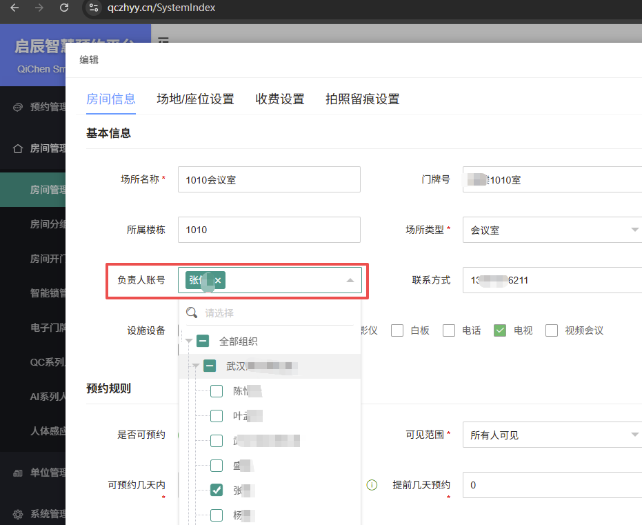Click the 预约规则 section heading
This screenshot has height=525, width=642.
[x=108, y=388]
